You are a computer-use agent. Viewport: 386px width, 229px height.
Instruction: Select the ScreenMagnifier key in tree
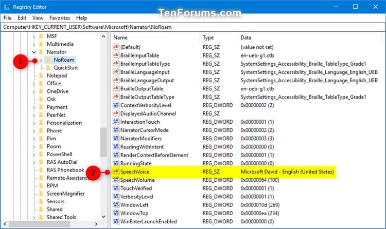(65, 194)
